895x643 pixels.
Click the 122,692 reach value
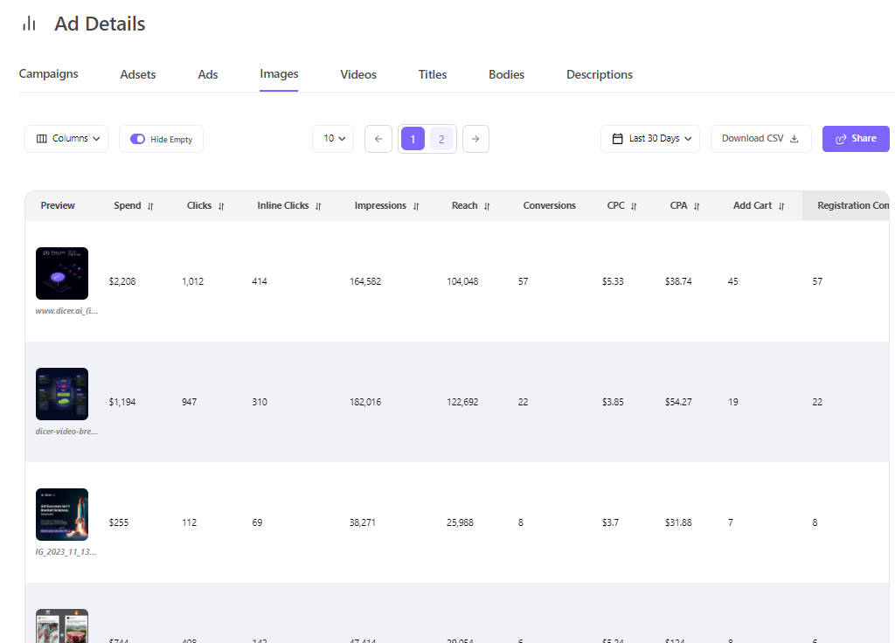pyautogui.click(x=462, y=402)
